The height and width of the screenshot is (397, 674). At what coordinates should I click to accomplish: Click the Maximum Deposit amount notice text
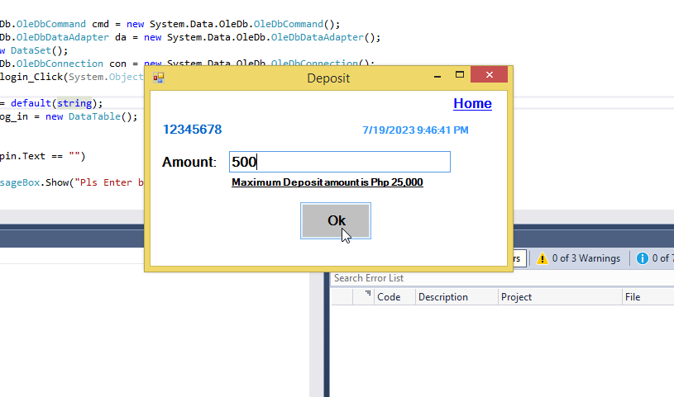[327, 182]
